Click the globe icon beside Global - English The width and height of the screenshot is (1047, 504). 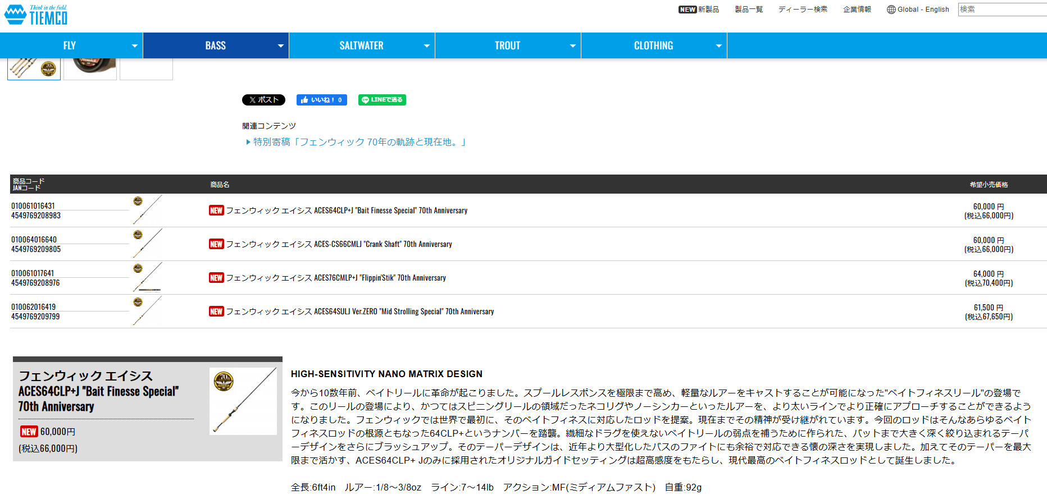point(891,10)
